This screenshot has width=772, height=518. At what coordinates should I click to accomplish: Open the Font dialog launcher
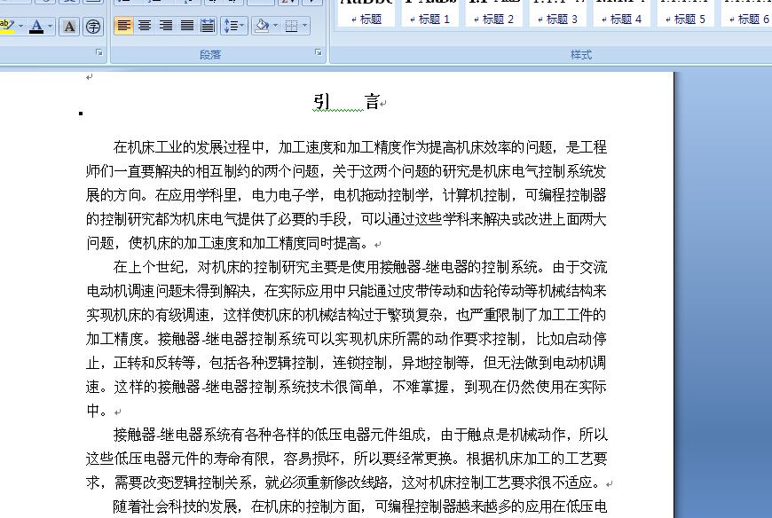tap(99, 52)
